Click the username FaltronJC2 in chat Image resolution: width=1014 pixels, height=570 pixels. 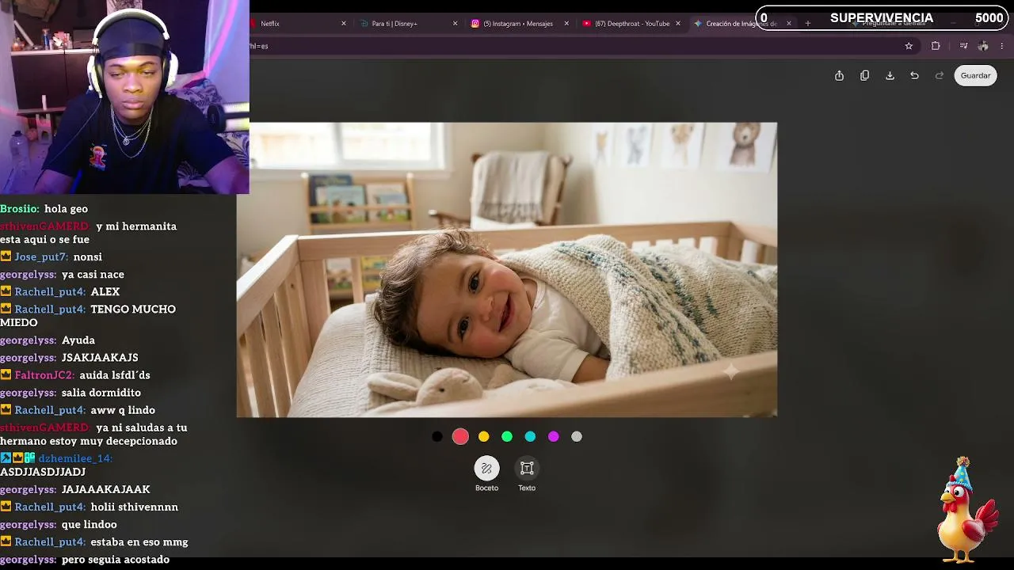click(44, 375)
